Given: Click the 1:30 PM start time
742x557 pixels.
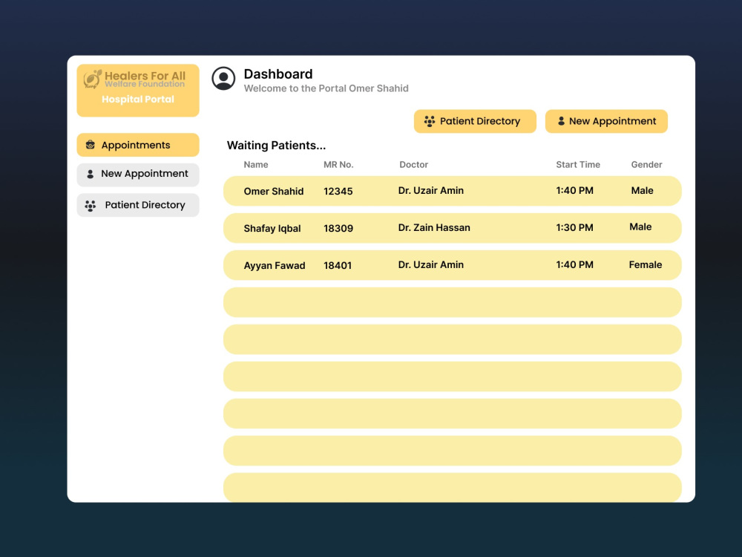Looking at the screenshot, I should [x=574, y=227].
